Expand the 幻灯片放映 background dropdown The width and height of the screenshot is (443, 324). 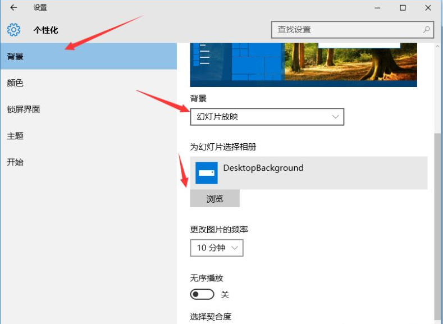tap(267, 117)
